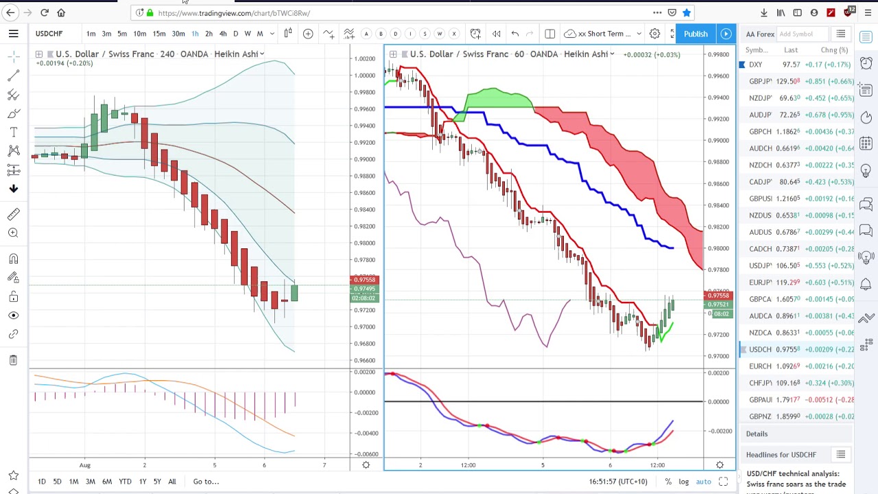Expand the legend on 240 chart
This screenshot has width=878, height=494.
pyautogui.click(x=39, y=54)
